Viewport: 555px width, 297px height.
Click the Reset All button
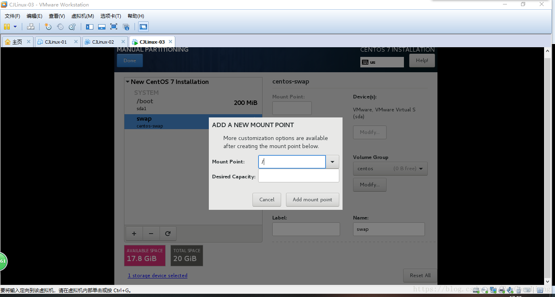[x=420, y=275]
